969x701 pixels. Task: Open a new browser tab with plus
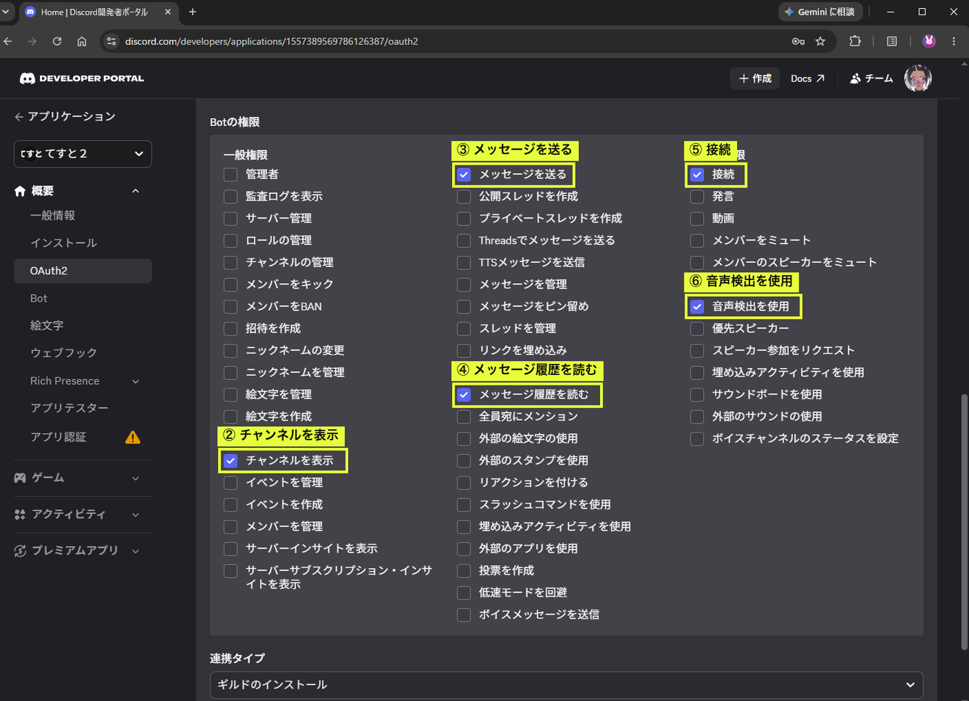pos(192,12)
